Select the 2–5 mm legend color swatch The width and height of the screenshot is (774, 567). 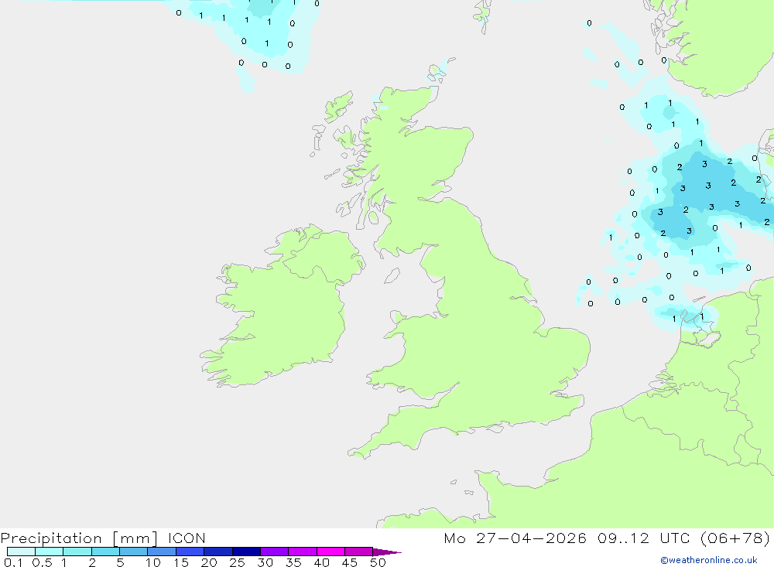105,552
